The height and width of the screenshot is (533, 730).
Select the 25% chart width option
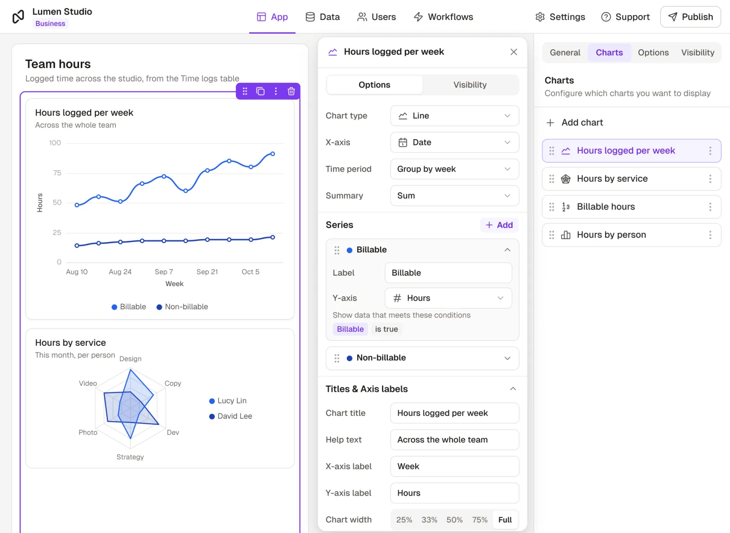coord(404,520)
